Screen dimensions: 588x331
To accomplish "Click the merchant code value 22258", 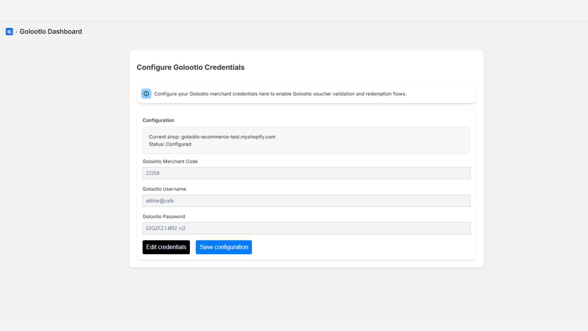I will [153, 173].
